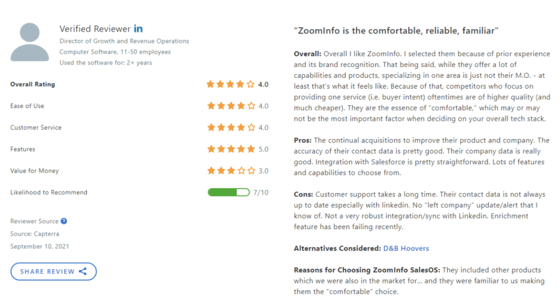Viewport: 559px width, 298px height.
Task: Click the Director of Growth job title
Action: click(124, 41)
